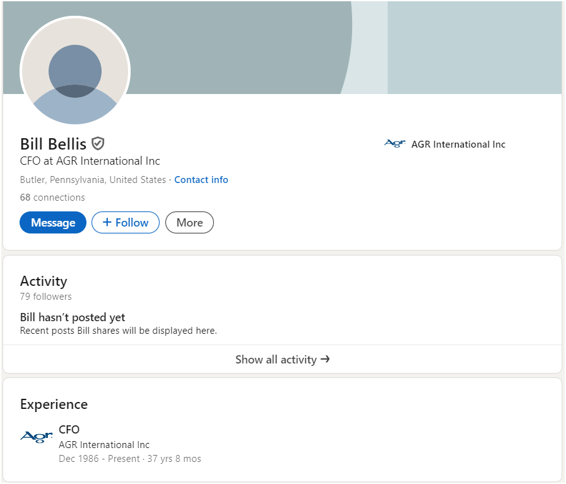This screenshot has height=484, width=566.
Task: Click the AGR logo next to AGR International Inc at top right
Action: point(394,144)
